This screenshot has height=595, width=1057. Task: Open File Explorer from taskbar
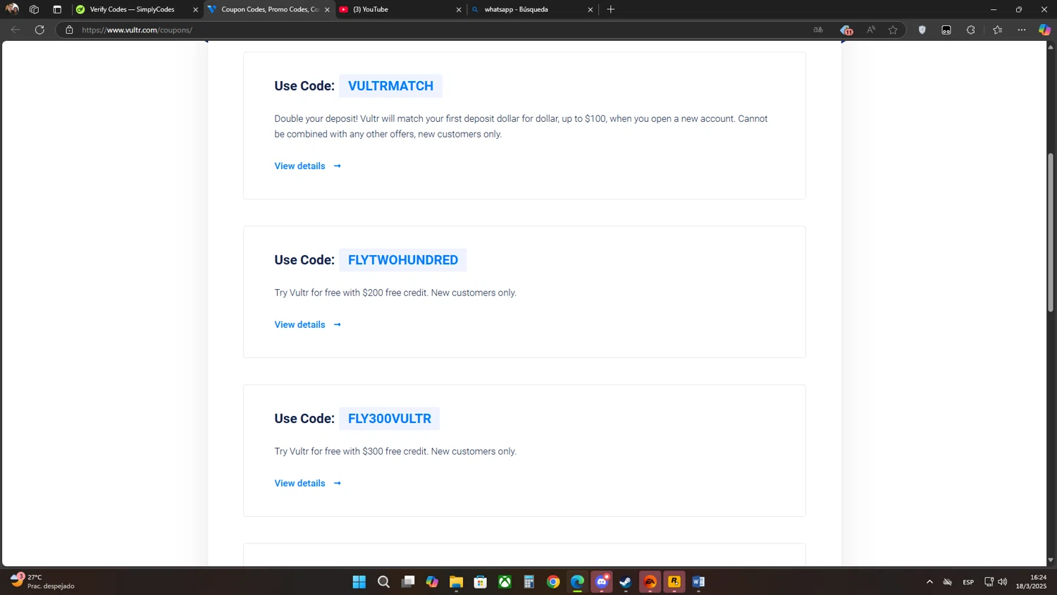(456, 582)
